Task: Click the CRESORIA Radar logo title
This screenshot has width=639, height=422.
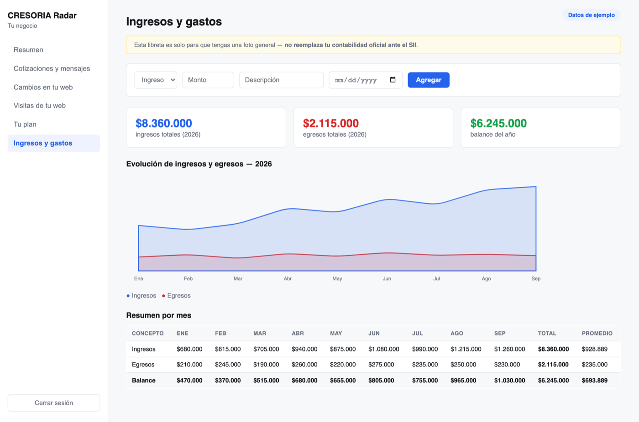Action: (42, 15)
